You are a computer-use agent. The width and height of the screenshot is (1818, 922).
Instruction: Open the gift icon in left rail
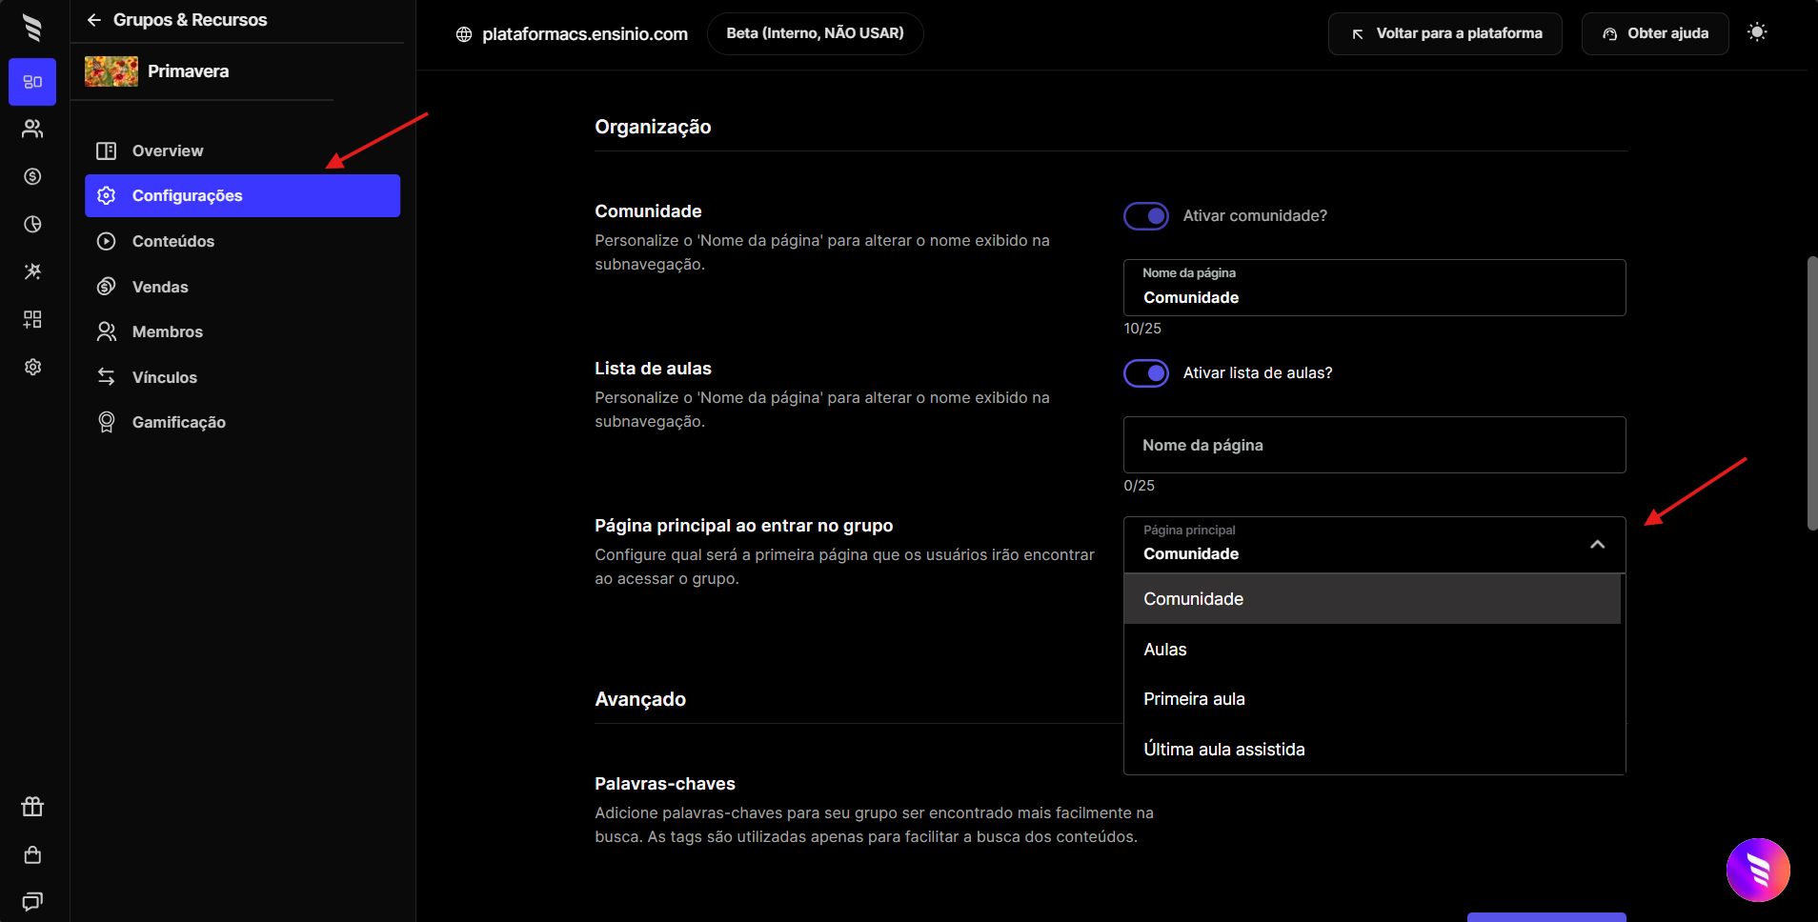(x=32, y=807)
